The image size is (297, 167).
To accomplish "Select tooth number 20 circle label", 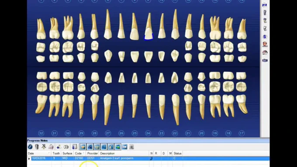I will tap(201, 133).
